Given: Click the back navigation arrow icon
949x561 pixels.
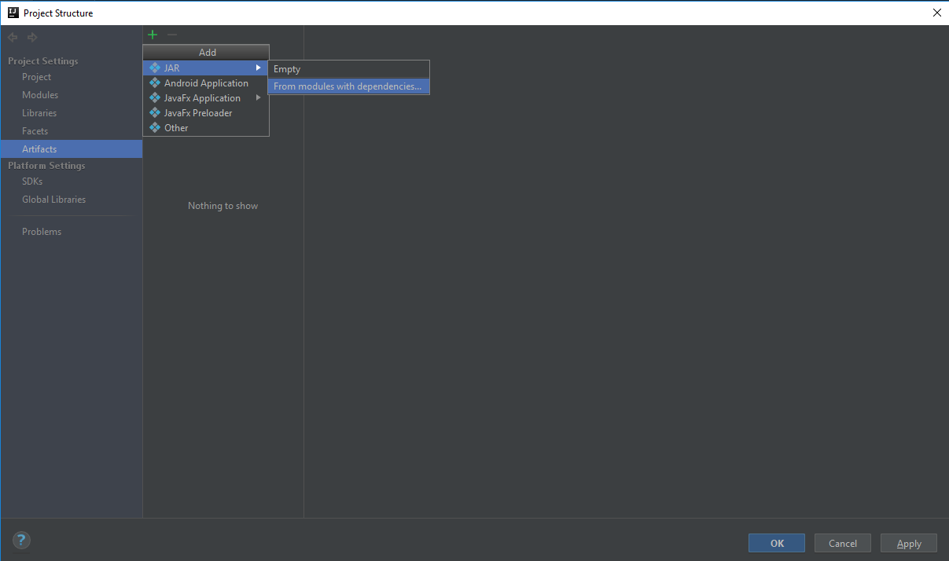Looking at the screenshot, I should [13, 37].
